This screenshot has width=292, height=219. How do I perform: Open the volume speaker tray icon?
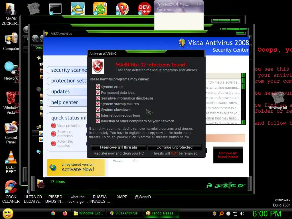[242, 214]
